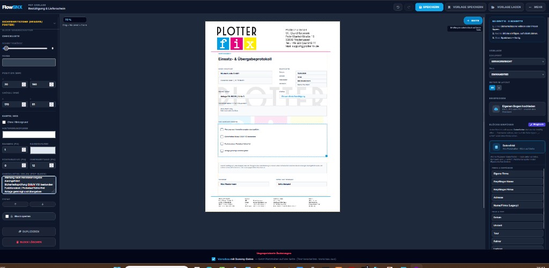Insert the Empfänger Firma field
549x268 pixels.
(517, 190)
